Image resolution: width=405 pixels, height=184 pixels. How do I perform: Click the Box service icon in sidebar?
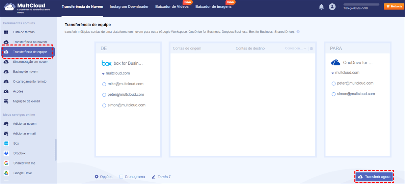pos(6,144)
